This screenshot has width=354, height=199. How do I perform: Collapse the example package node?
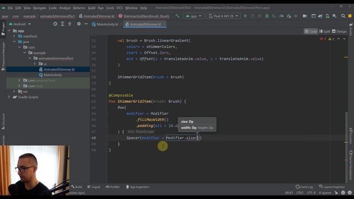click(24, 53)
